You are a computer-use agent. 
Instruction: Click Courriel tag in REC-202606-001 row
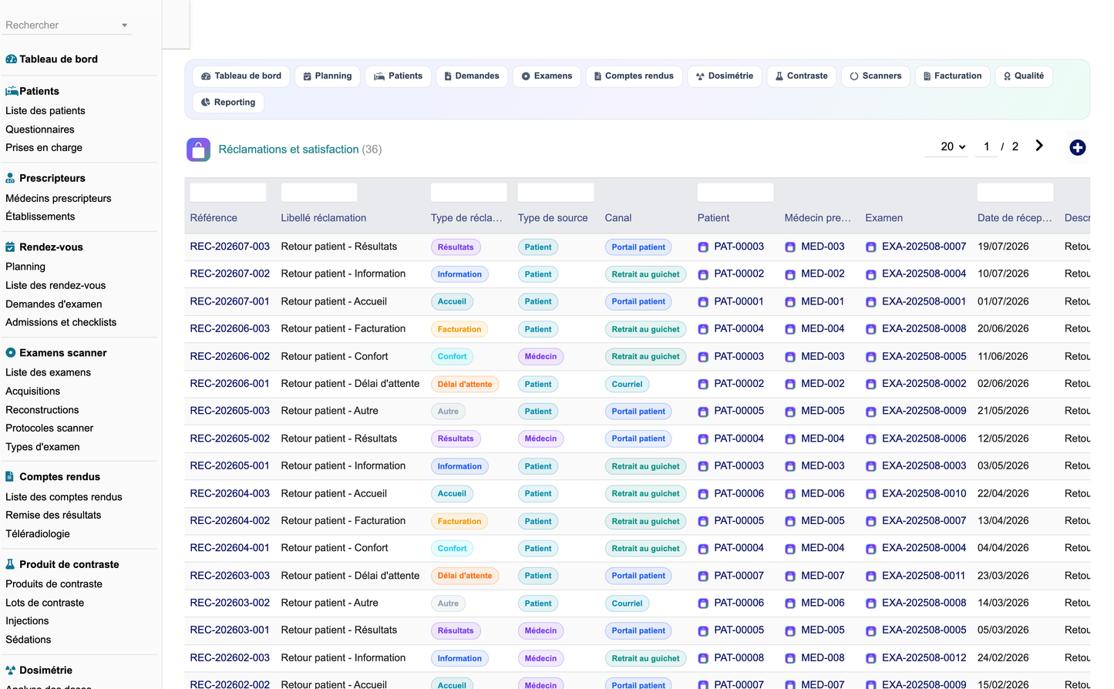[x=628, y=385]
